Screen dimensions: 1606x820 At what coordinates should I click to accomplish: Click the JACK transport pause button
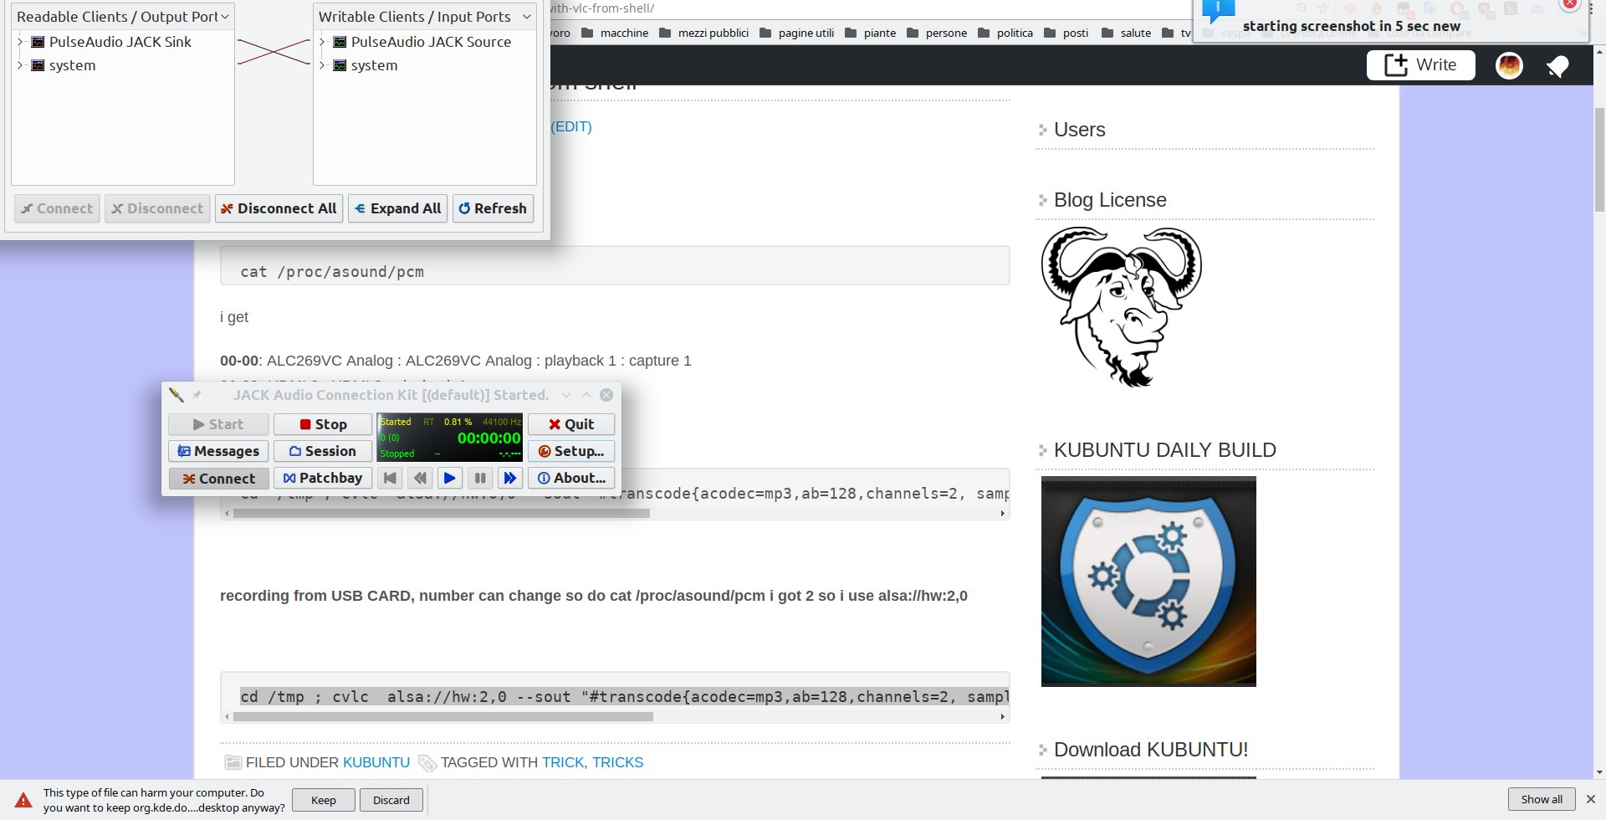(x=480, y=478)
